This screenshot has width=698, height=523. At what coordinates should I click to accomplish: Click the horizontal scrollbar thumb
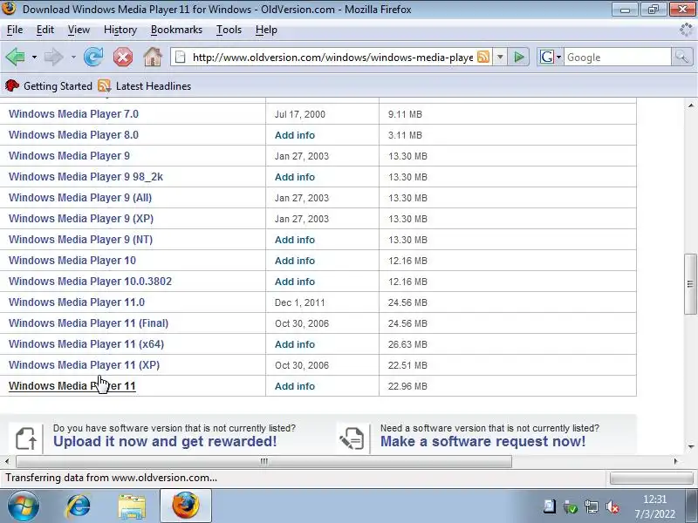coord(264,461)
